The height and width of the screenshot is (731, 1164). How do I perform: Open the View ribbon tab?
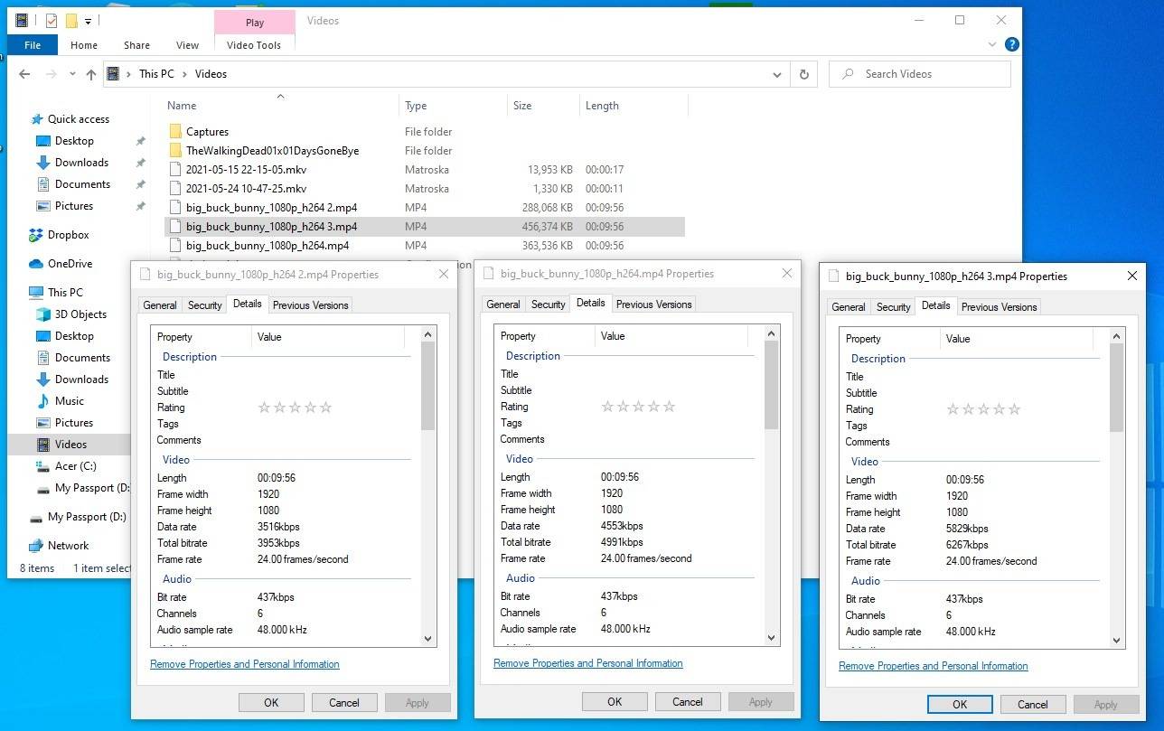click(x=187, y=45)
